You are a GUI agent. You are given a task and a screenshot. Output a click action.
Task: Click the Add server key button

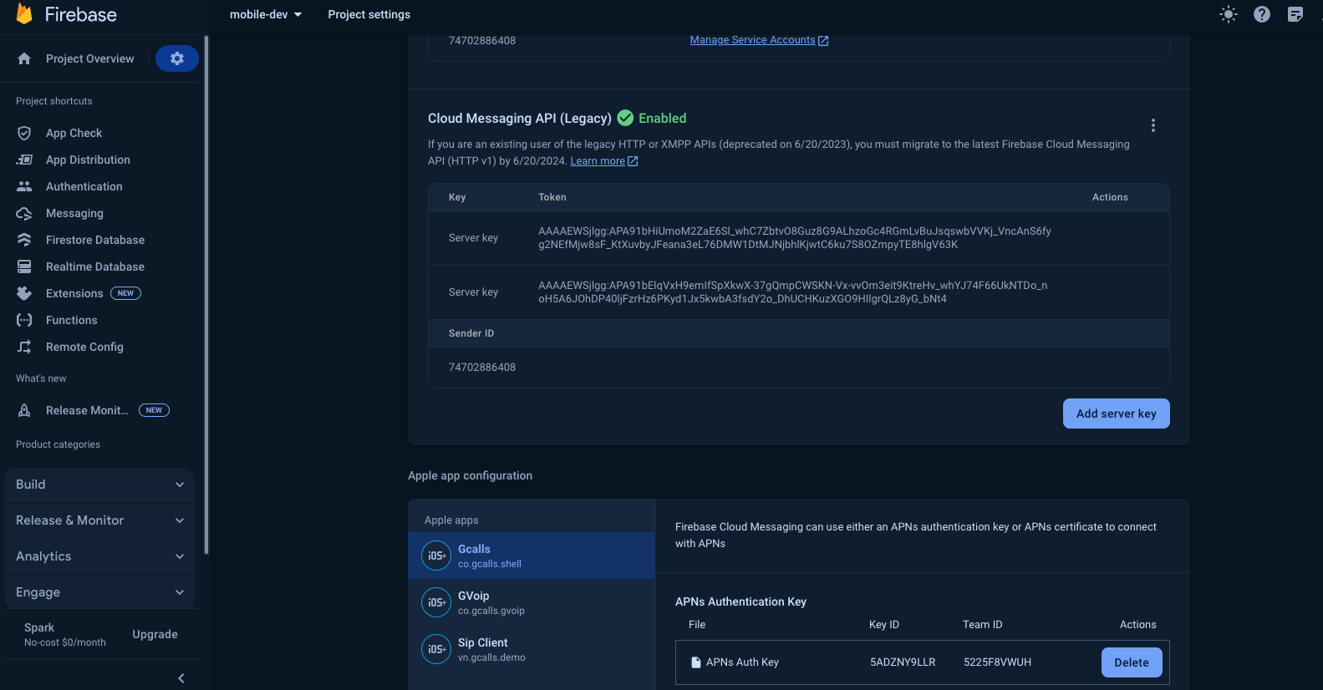[x=1116, y=413]
